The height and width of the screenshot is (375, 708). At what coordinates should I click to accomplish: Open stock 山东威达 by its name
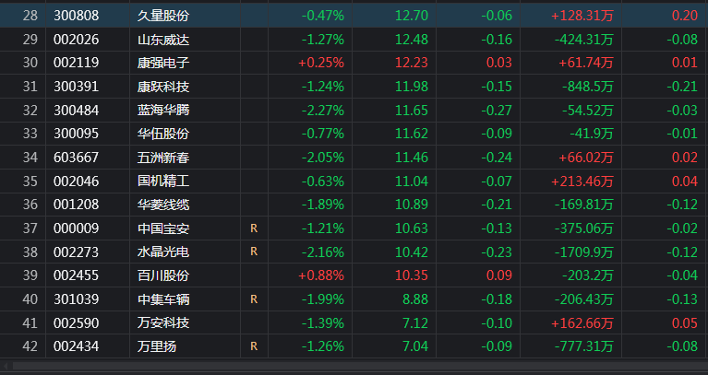point(162,39)
